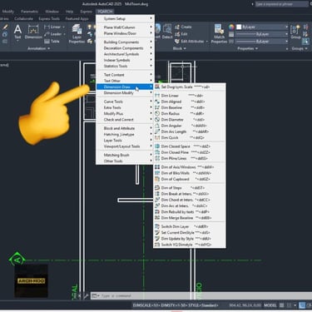Viewport: 312px width, 312px height.
Task: Select Dim of Axis/Windows
Action: (x=190, y=167)
